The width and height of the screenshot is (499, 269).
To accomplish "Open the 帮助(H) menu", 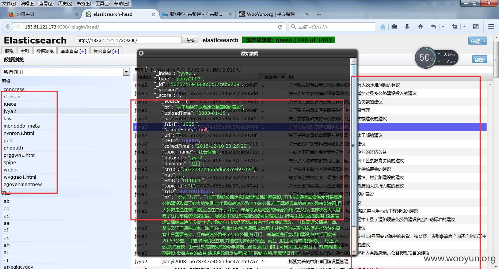I will (122, 3).
